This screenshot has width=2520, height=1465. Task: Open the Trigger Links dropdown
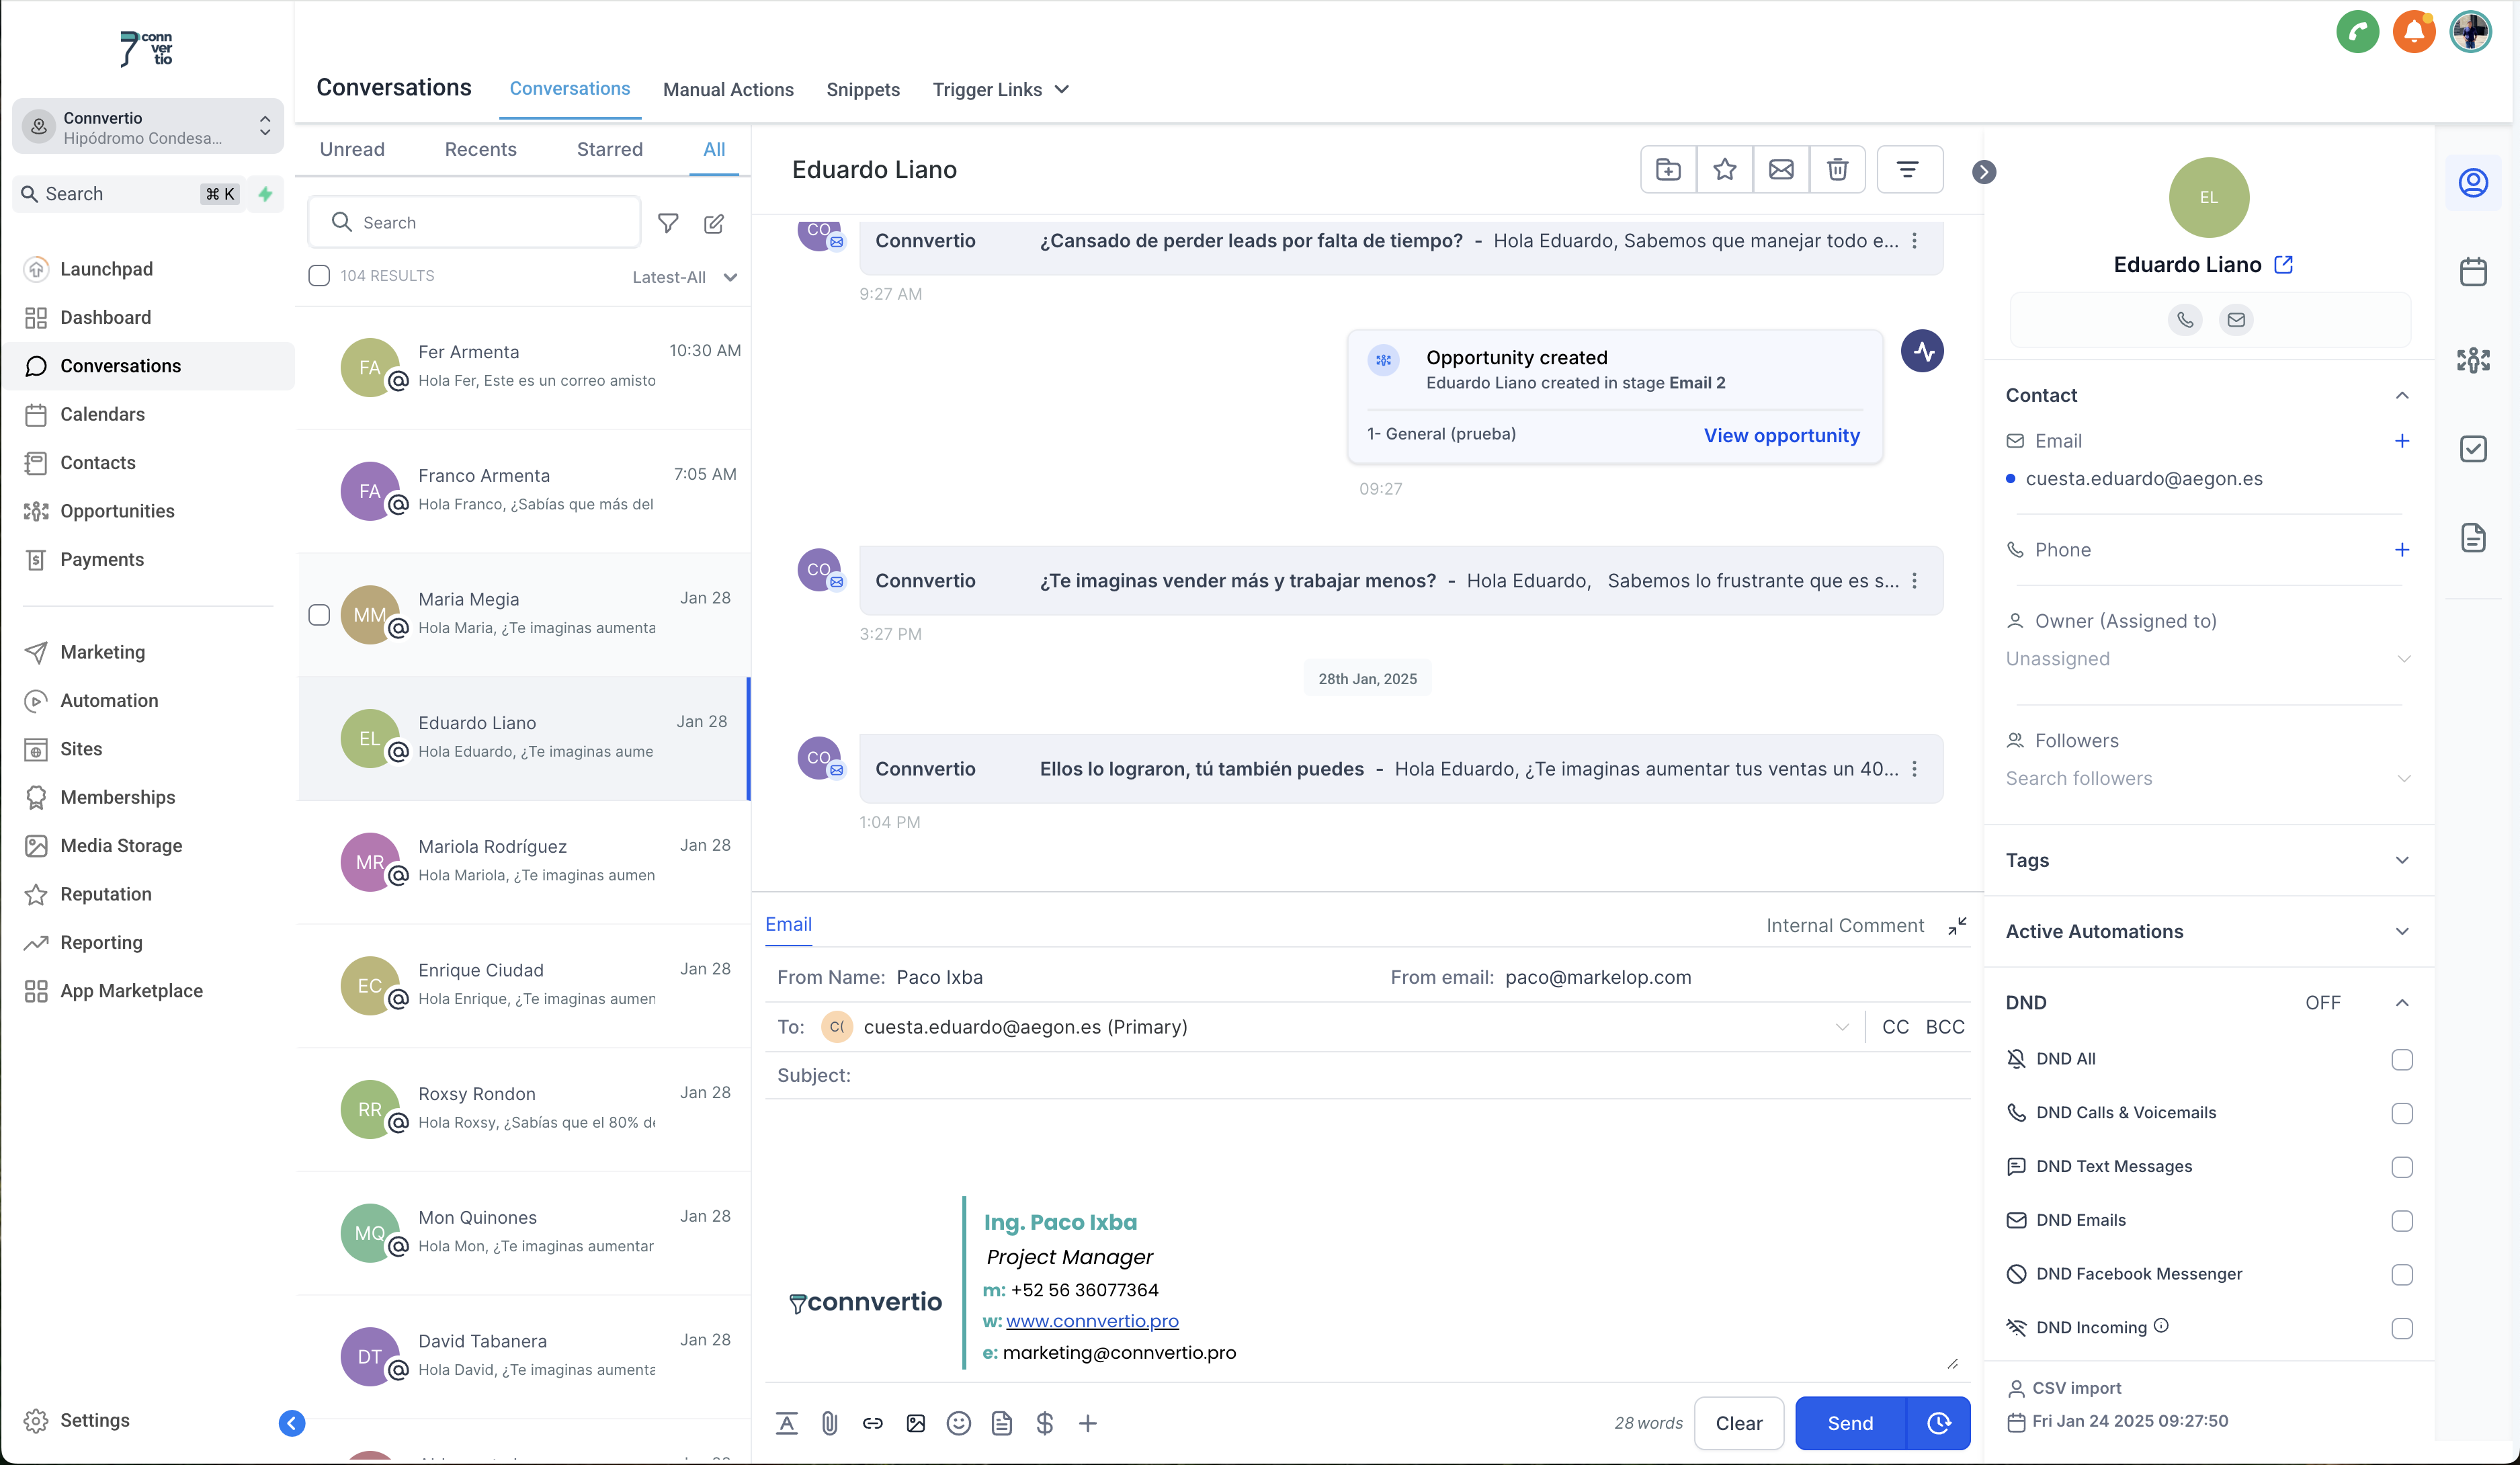[1001, 90]
